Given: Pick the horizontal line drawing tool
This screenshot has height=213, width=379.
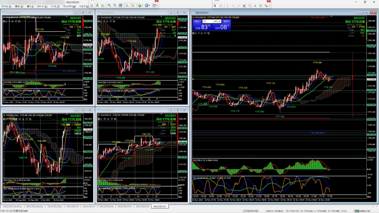Looking at the screenshot, I should point(233,6).
